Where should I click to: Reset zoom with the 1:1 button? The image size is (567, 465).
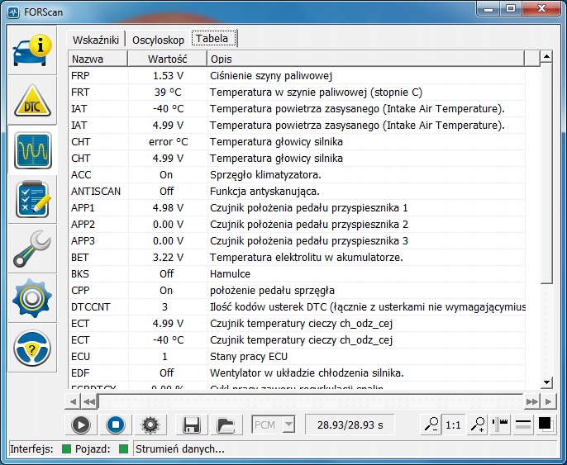(x=454, y=425)
